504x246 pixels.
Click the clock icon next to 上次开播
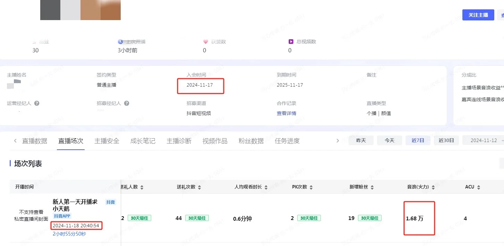[x=120, y=42]
